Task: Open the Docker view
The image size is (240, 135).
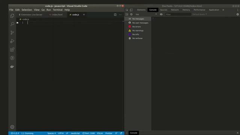Action: (x=12, y=66)
